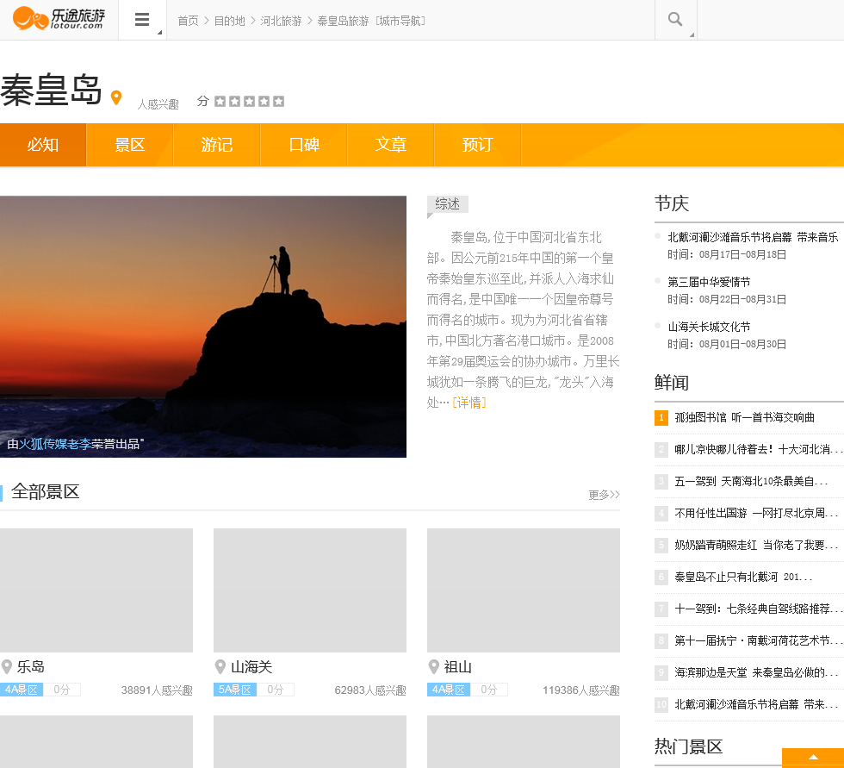Expand the overview via 详情 link
Screen dimensions: 844x768
pyautogui.click(x=469, y=403)
